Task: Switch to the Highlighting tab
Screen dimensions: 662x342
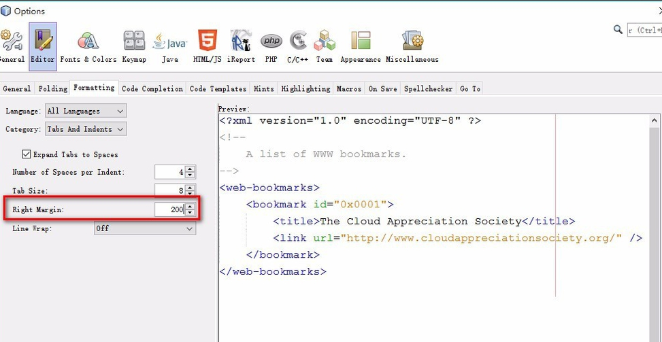Action: click(305, 88)
